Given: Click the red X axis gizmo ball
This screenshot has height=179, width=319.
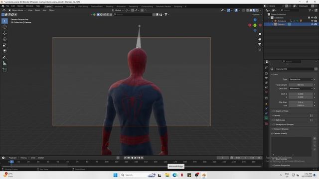Looking at the screenshot, I should coord(250,25).
